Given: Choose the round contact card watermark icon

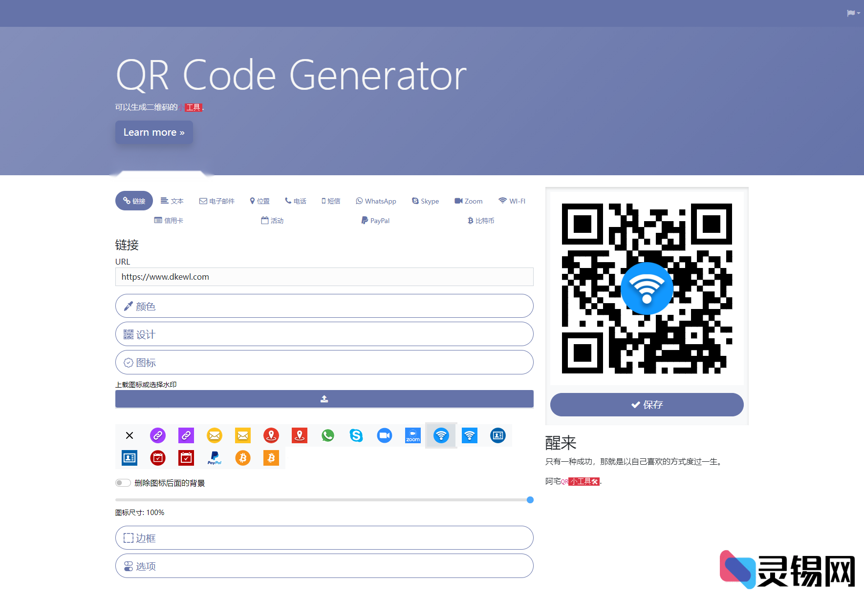Looking at the screenshot, I should (x=498, y=435).
